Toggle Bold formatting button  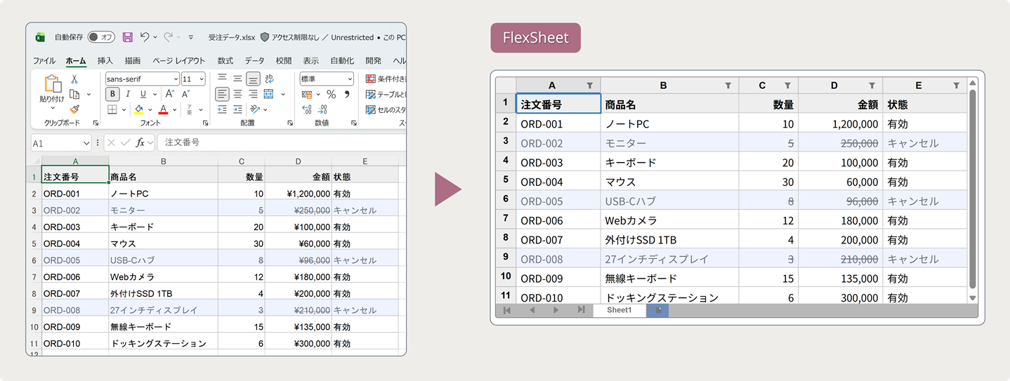tap(112, 94)
